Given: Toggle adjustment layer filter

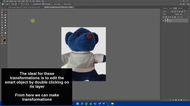Looking at the screenshot, I should (175, 11).
